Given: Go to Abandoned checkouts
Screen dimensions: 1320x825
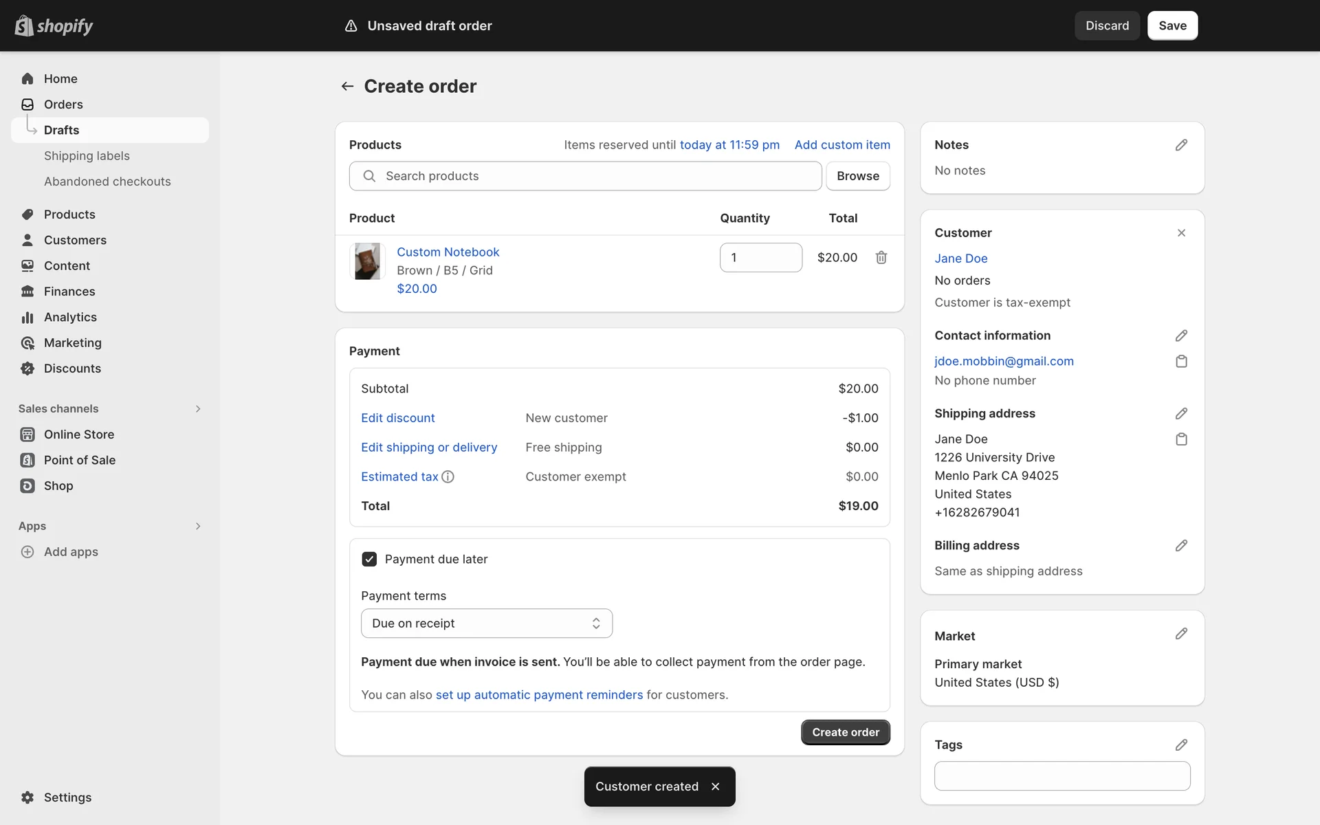Looking at the screenshot, I should point(107,181).
